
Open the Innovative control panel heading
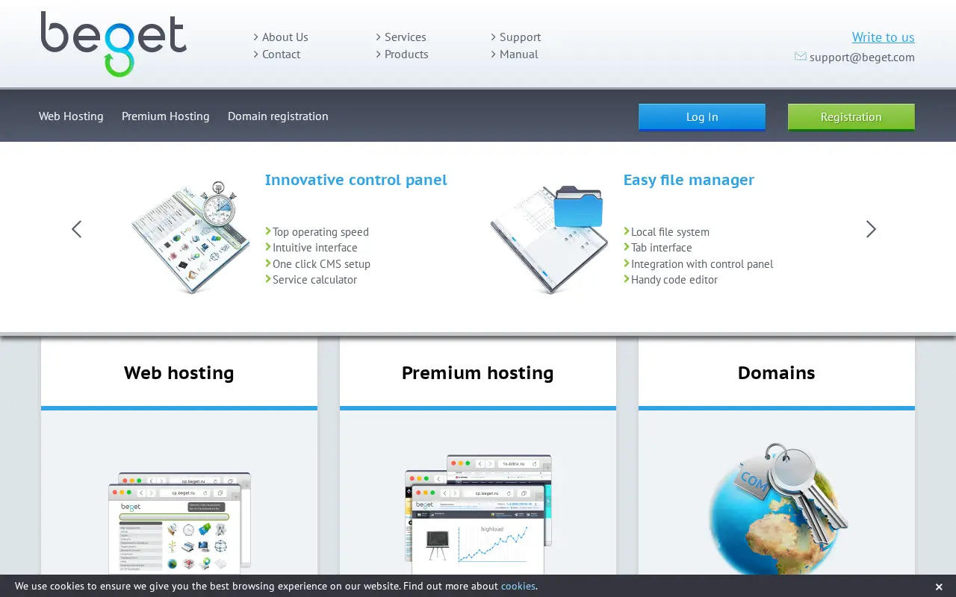coord(356,180)
